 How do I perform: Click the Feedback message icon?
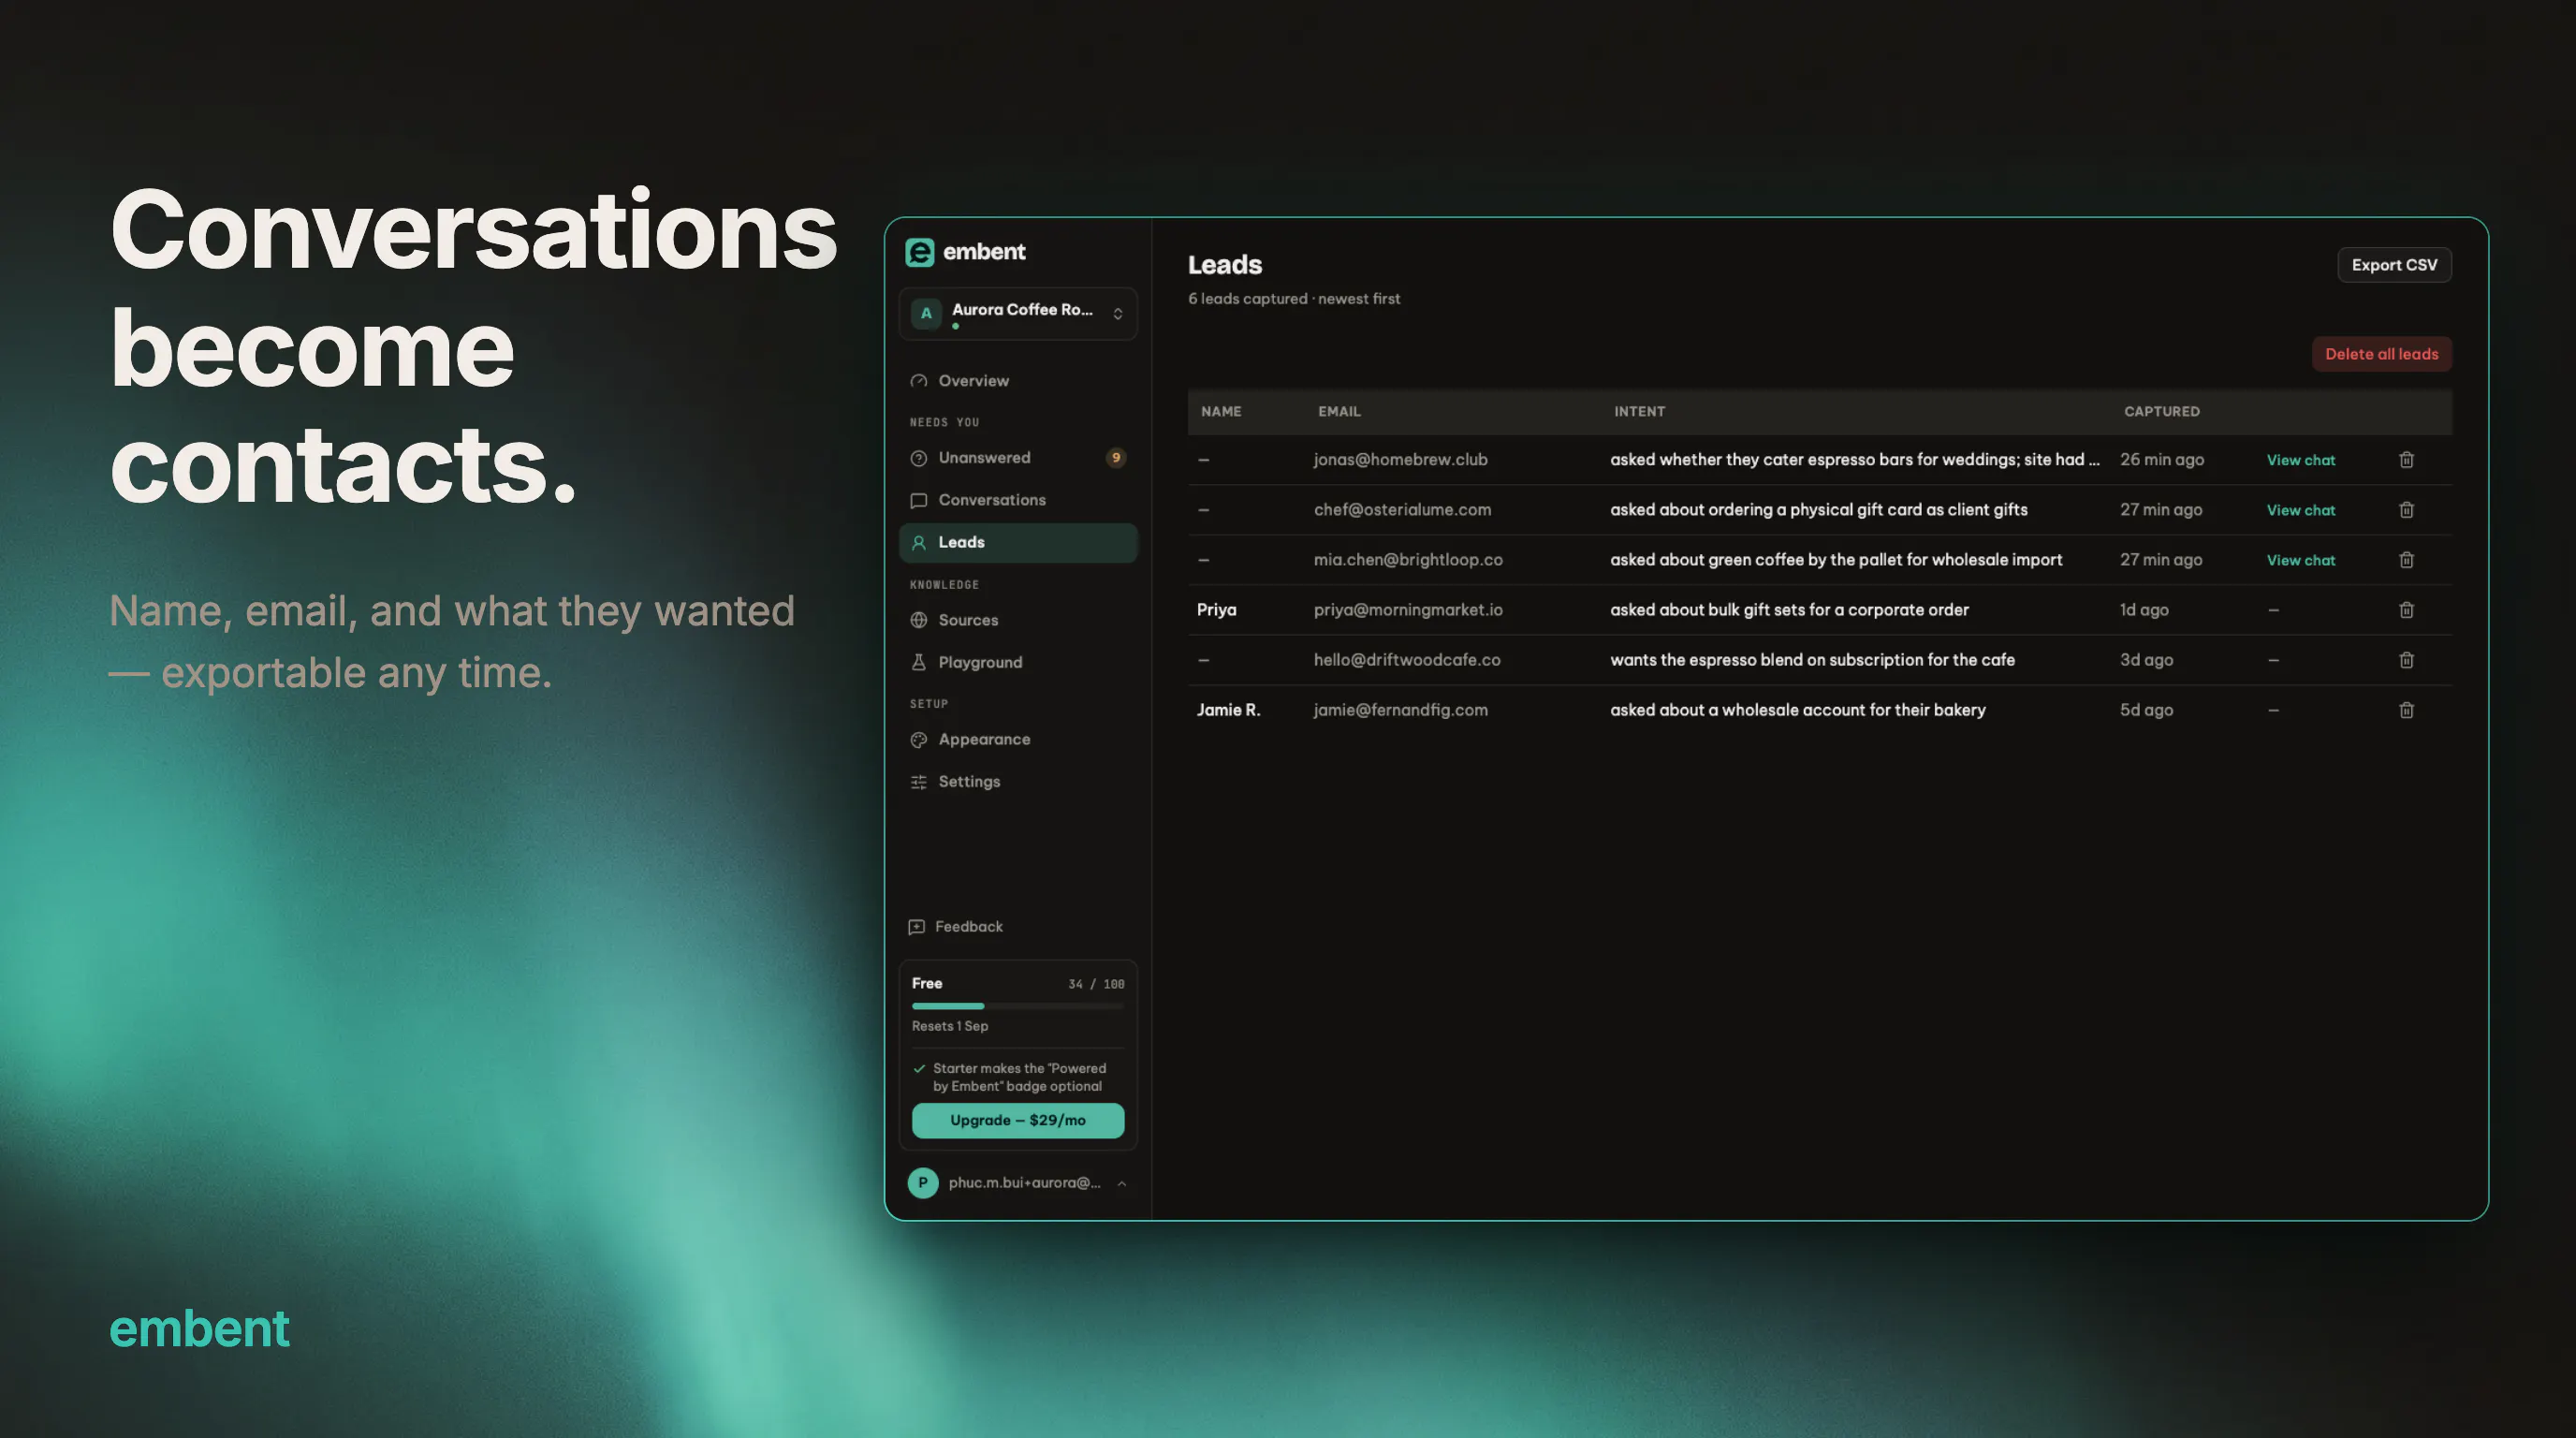916,927
